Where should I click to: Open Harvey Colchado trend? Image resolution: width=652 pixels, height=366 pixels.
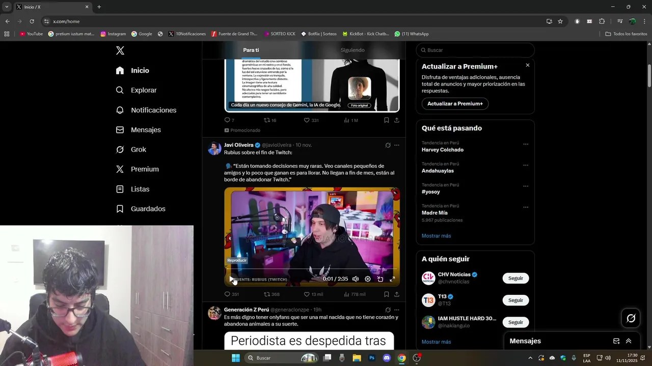(443, 150)
